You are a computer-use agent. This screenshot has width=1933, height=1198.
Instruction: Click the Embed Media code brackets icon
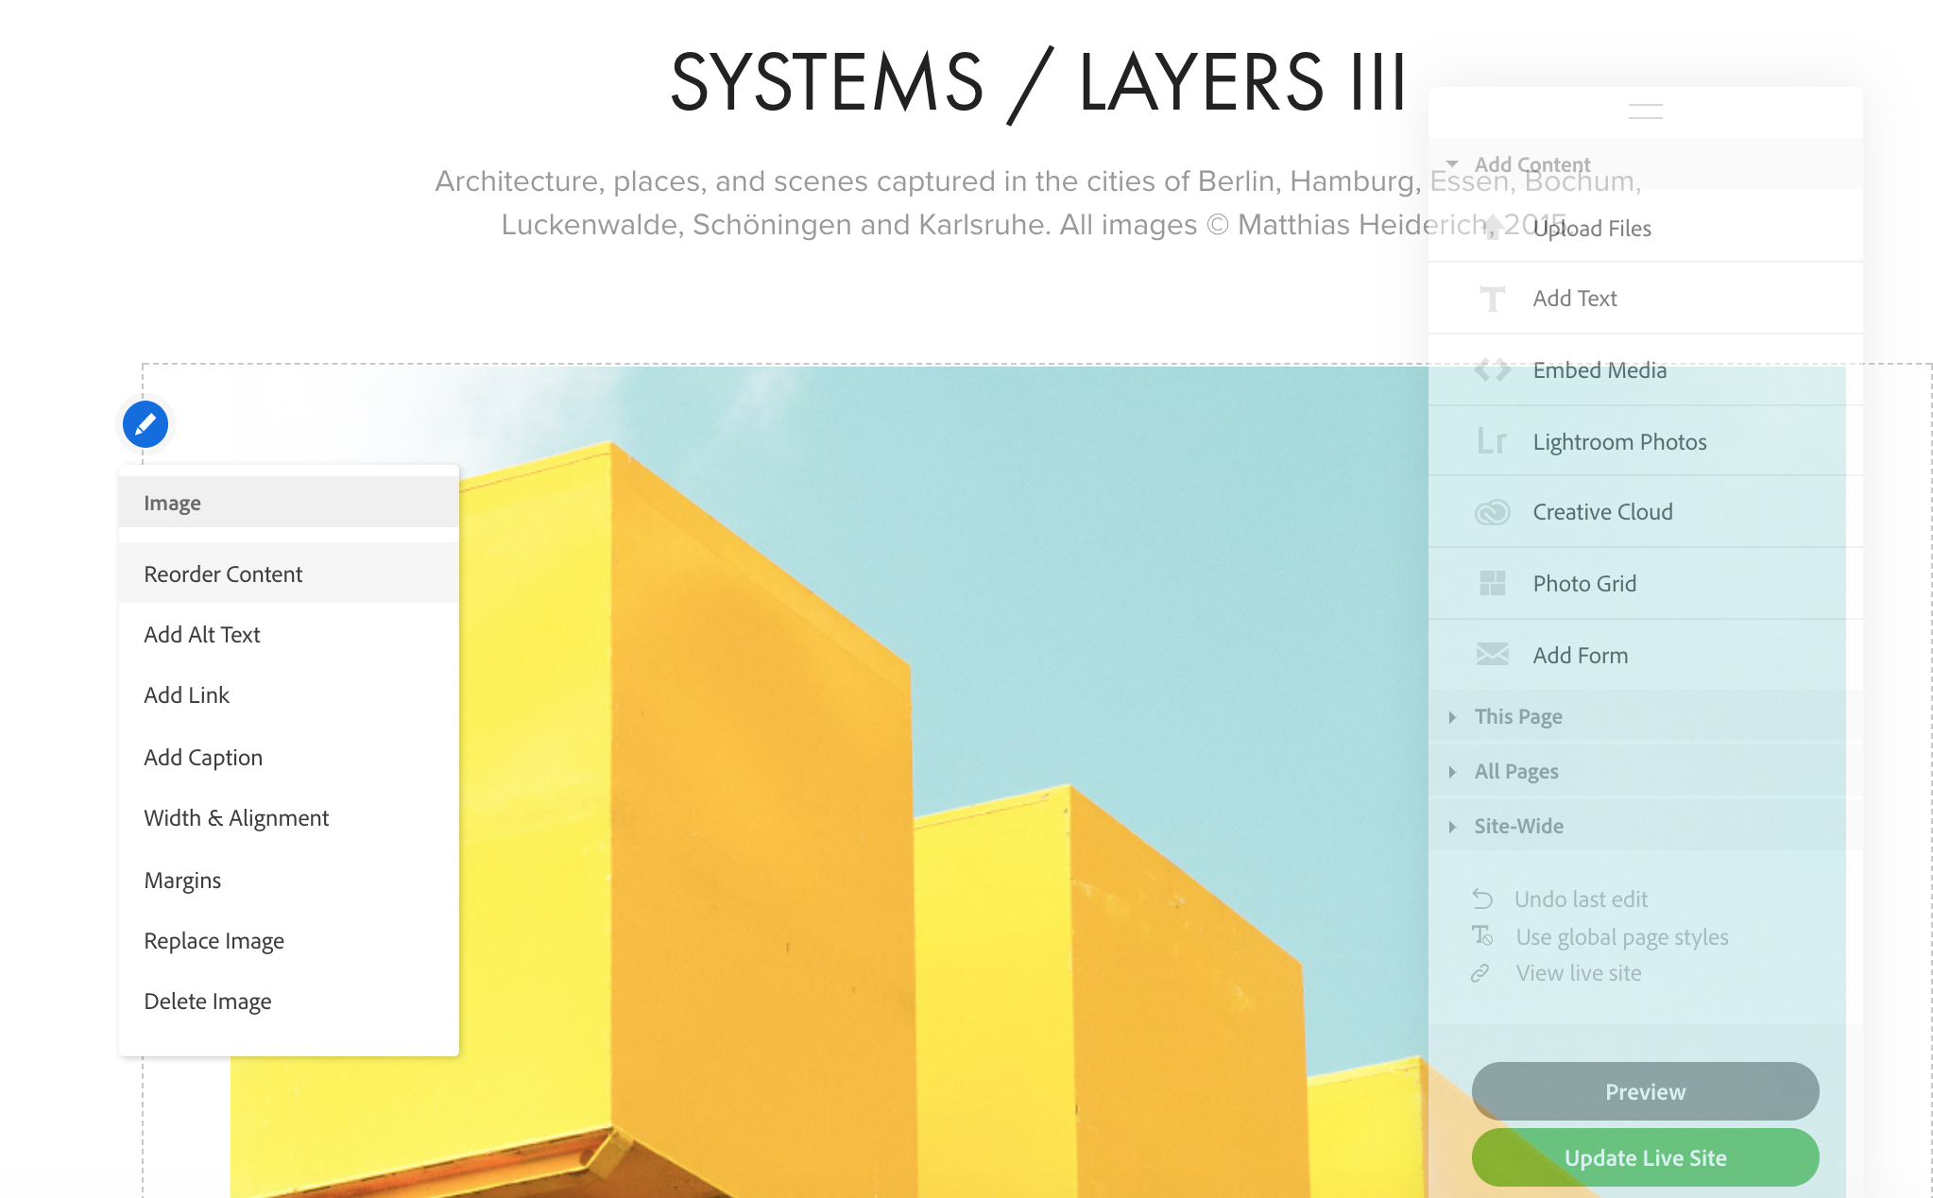point(1492,370)
